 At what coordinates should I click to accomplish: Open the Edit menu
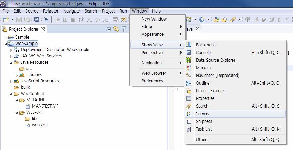point(17,11)
